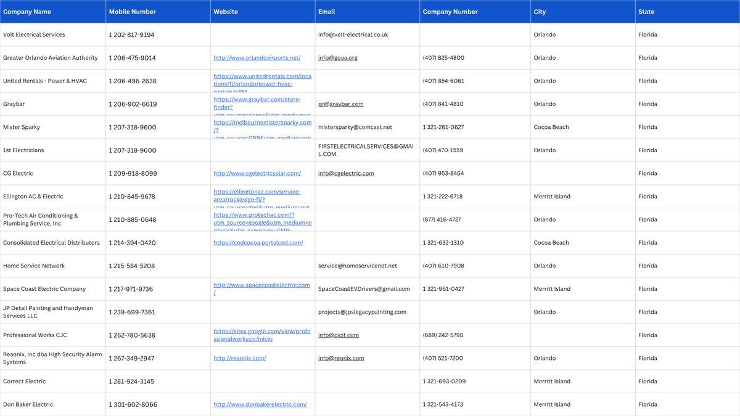
Task: Select the service@homeservicenet.net email cell
Action: point(368,266)
